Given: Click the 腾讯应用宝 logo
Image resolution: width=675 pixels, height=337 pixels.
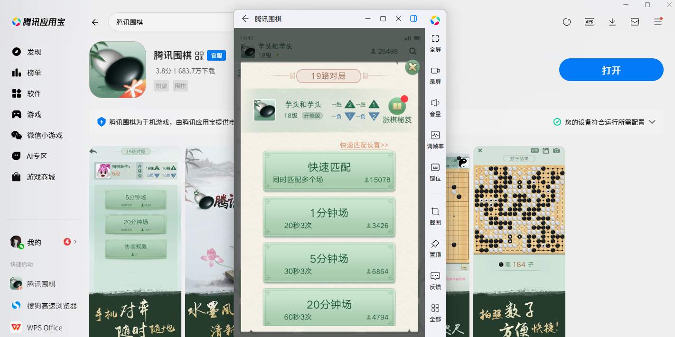Looking at the screenshot, I should pos(38,22).
